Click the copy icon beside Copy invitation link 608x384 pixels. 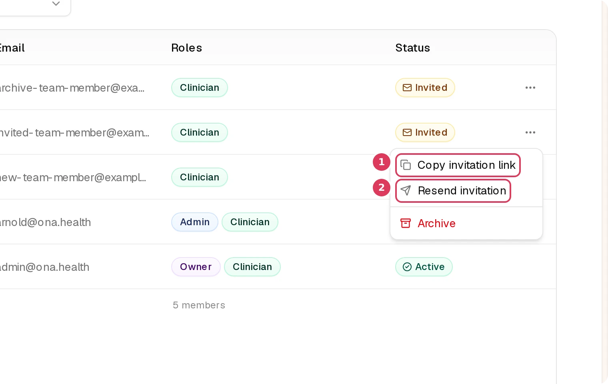pyautogui.click(x=406, y=165)
